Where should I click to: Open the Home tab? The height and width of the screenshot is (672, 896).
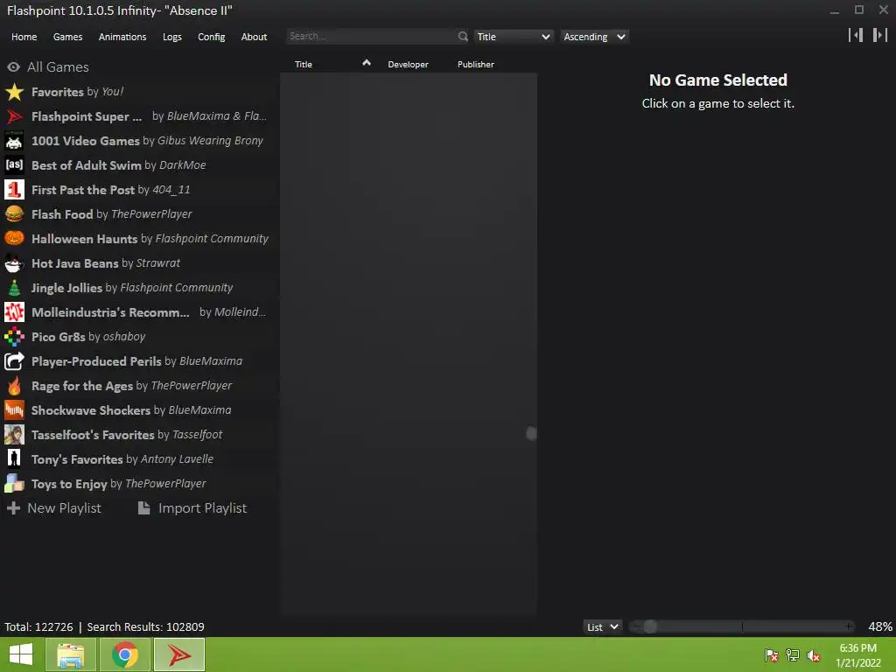coord(24,37)
